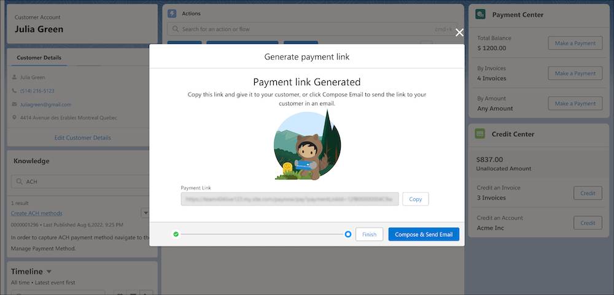Click the Astro mascot illustration
The height and width of the screenshot is (295, 614).
point(307,145)
